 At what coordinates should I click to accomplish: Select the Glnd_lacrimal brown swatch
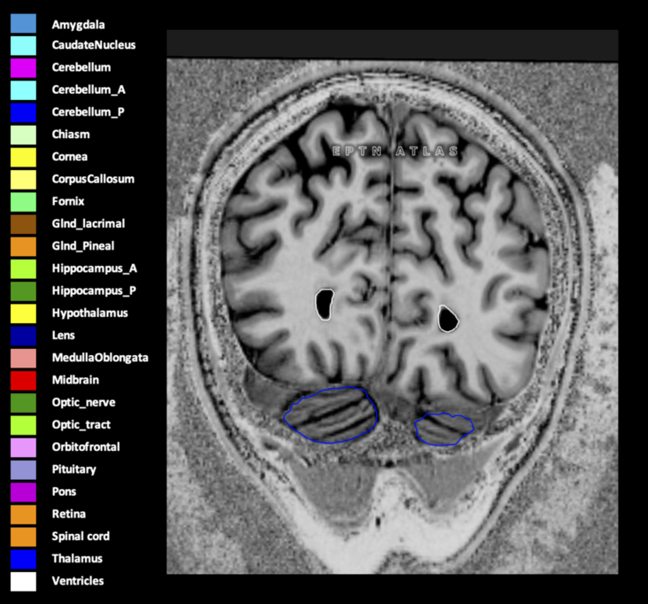click(23, 224)
